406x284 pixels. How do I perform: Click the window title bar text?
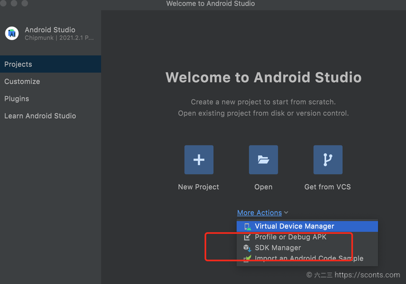click(x=211, y=4)
